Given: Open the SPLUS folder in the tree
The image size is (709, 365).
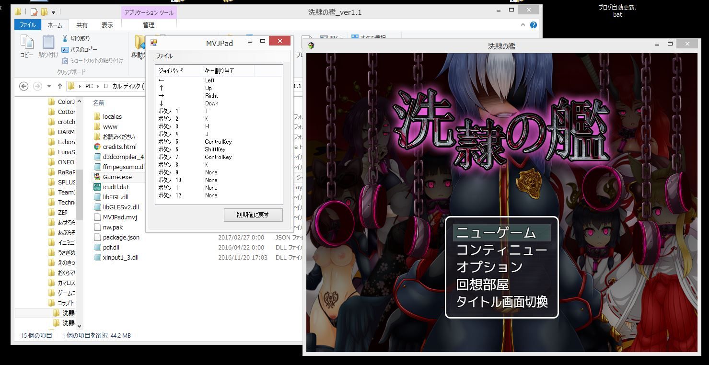Looking at the screenshot, I should click(62, 182).
